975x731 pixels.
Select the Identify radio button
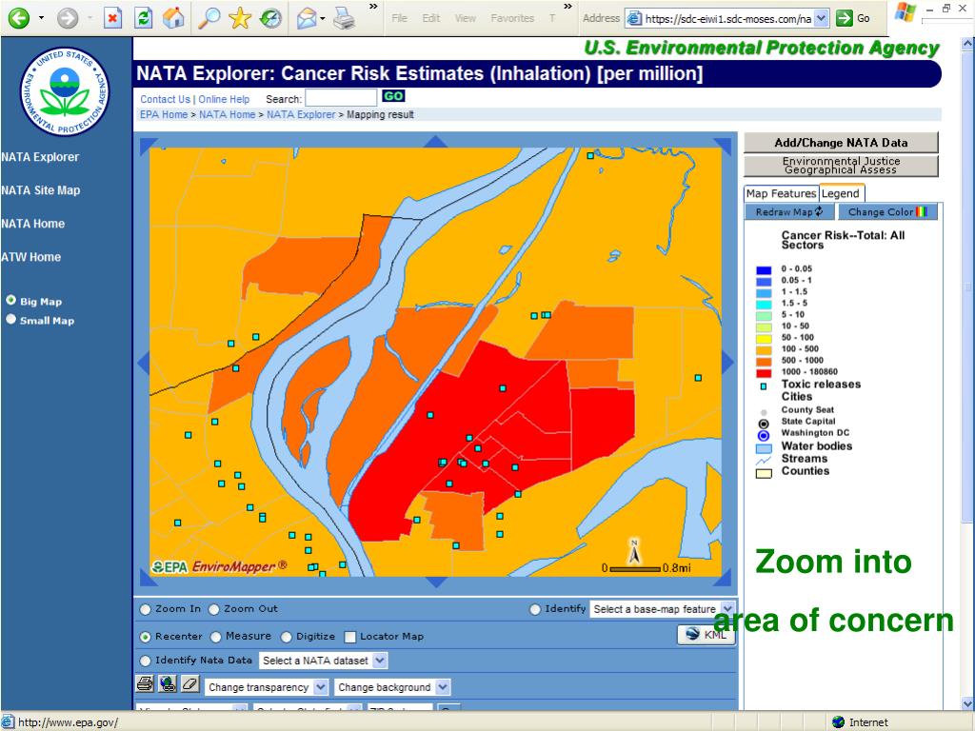(535, 610)
